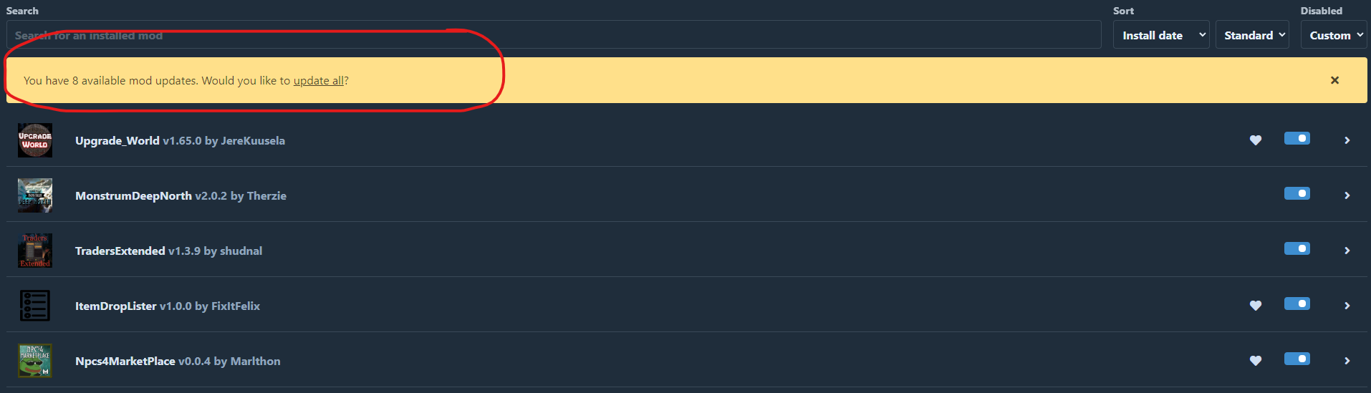Expand the TradersExtended row chevron

(1347, 251)
